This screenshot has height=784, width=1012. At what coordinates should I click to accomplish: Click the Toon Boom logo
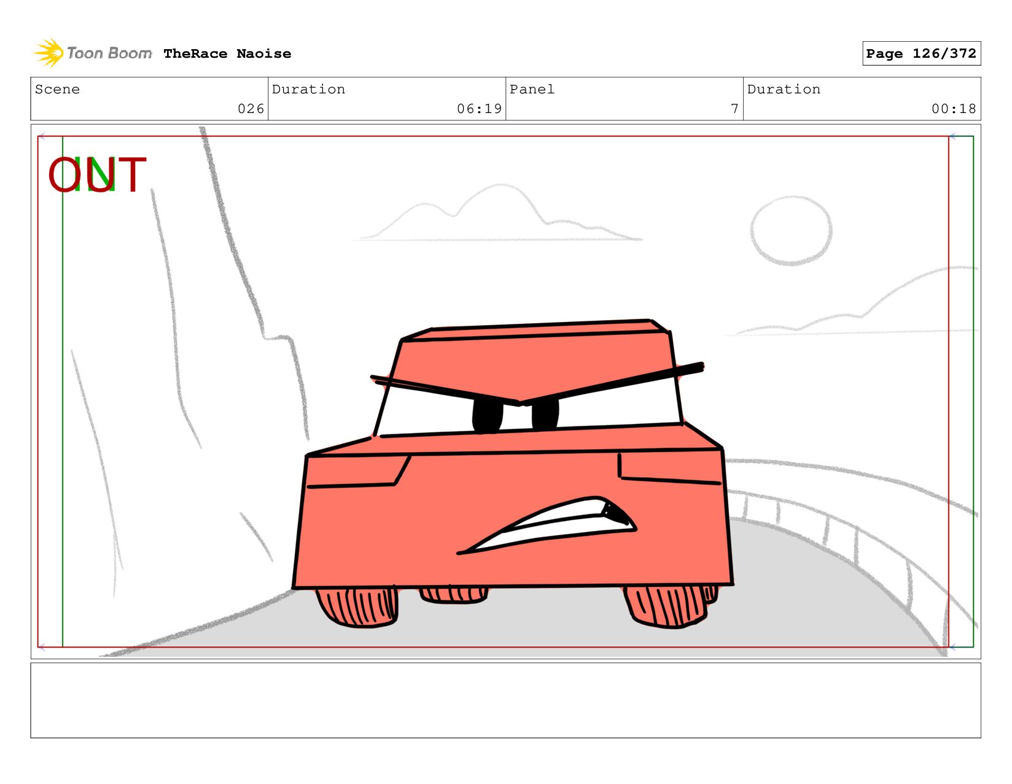(x=93, y=53)
